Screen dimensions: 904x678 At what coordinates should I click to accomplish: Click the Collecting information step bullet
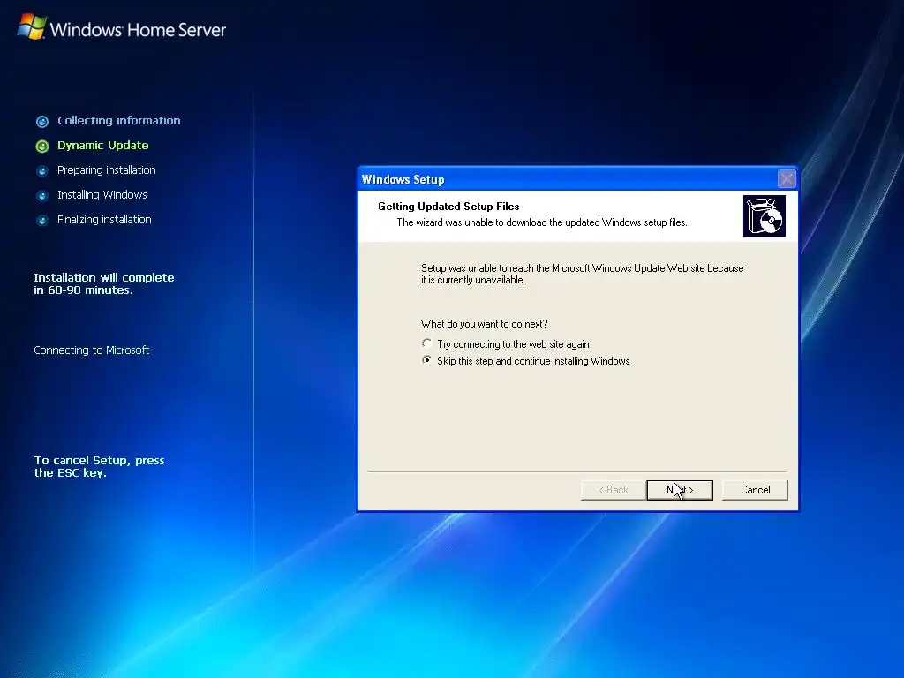42,121
